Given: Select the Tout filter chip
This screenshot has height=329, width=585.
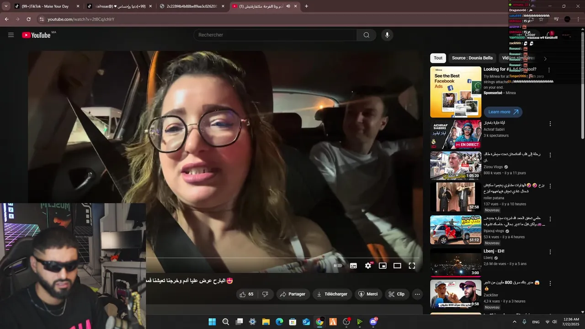Looking at the screenshot, I should click(438, 58).
